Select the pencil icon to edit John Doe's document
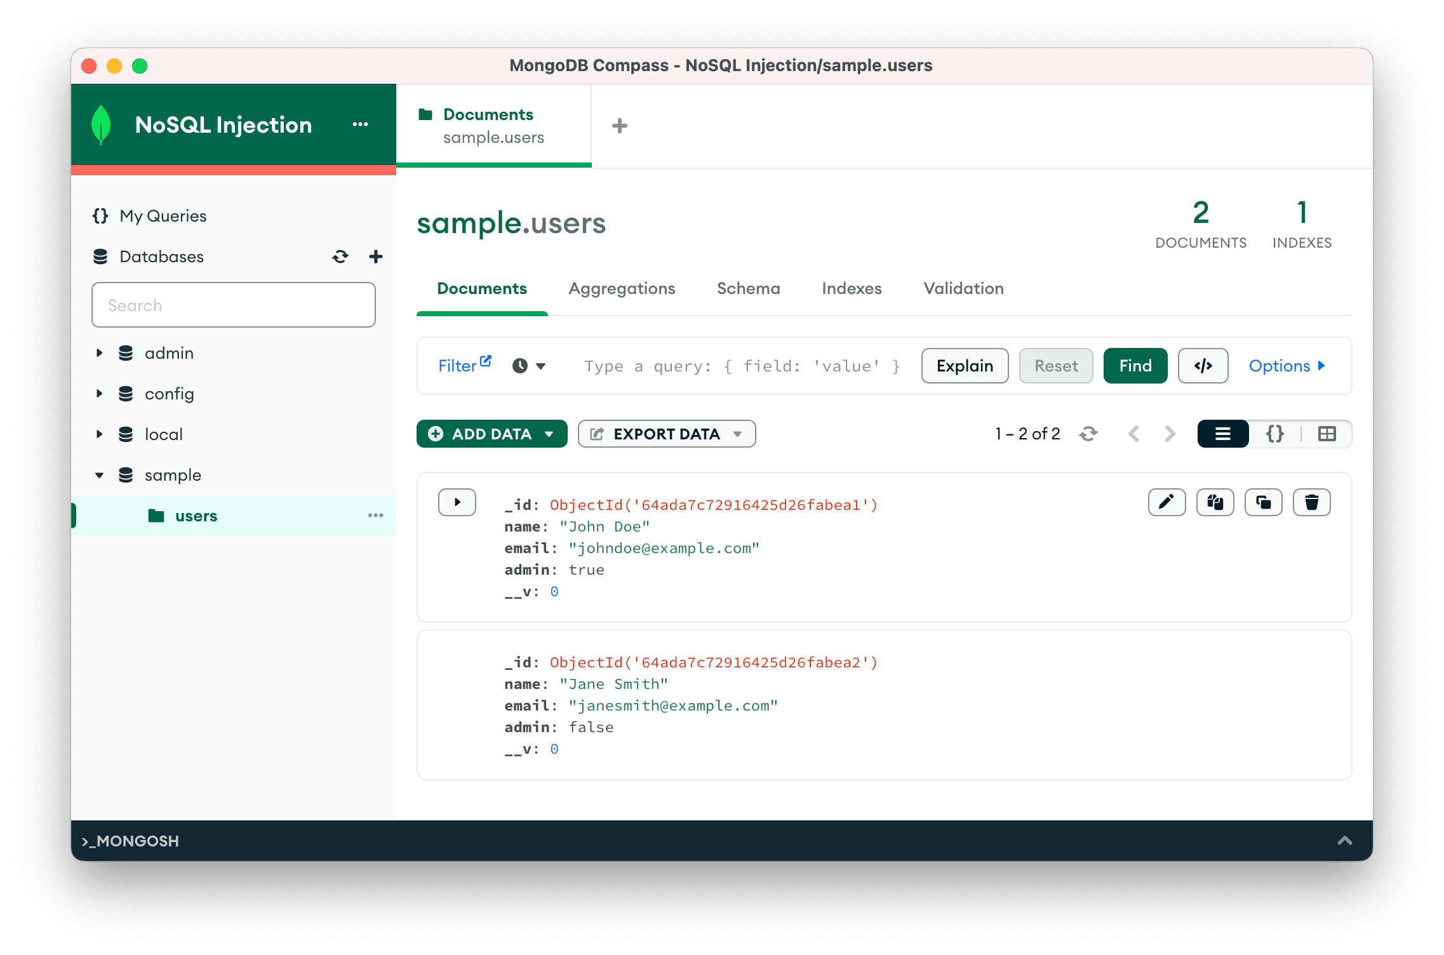The height and width of the screenshot is (955, 1444). [1167, 502]
